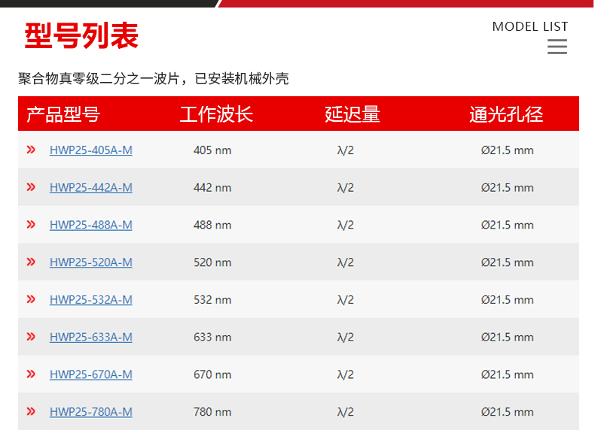
Task: Click the 延迟量 column header
Action: click(x=352, y=114)
